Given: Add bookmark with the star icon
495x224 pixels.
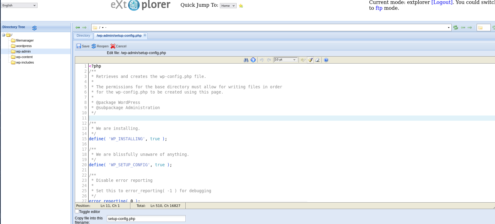Looking at the screenshot, I should click(241, 6).
